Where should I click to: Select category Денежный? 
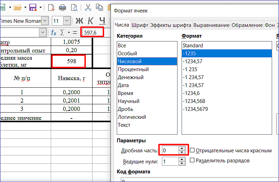tap(147, 77)
